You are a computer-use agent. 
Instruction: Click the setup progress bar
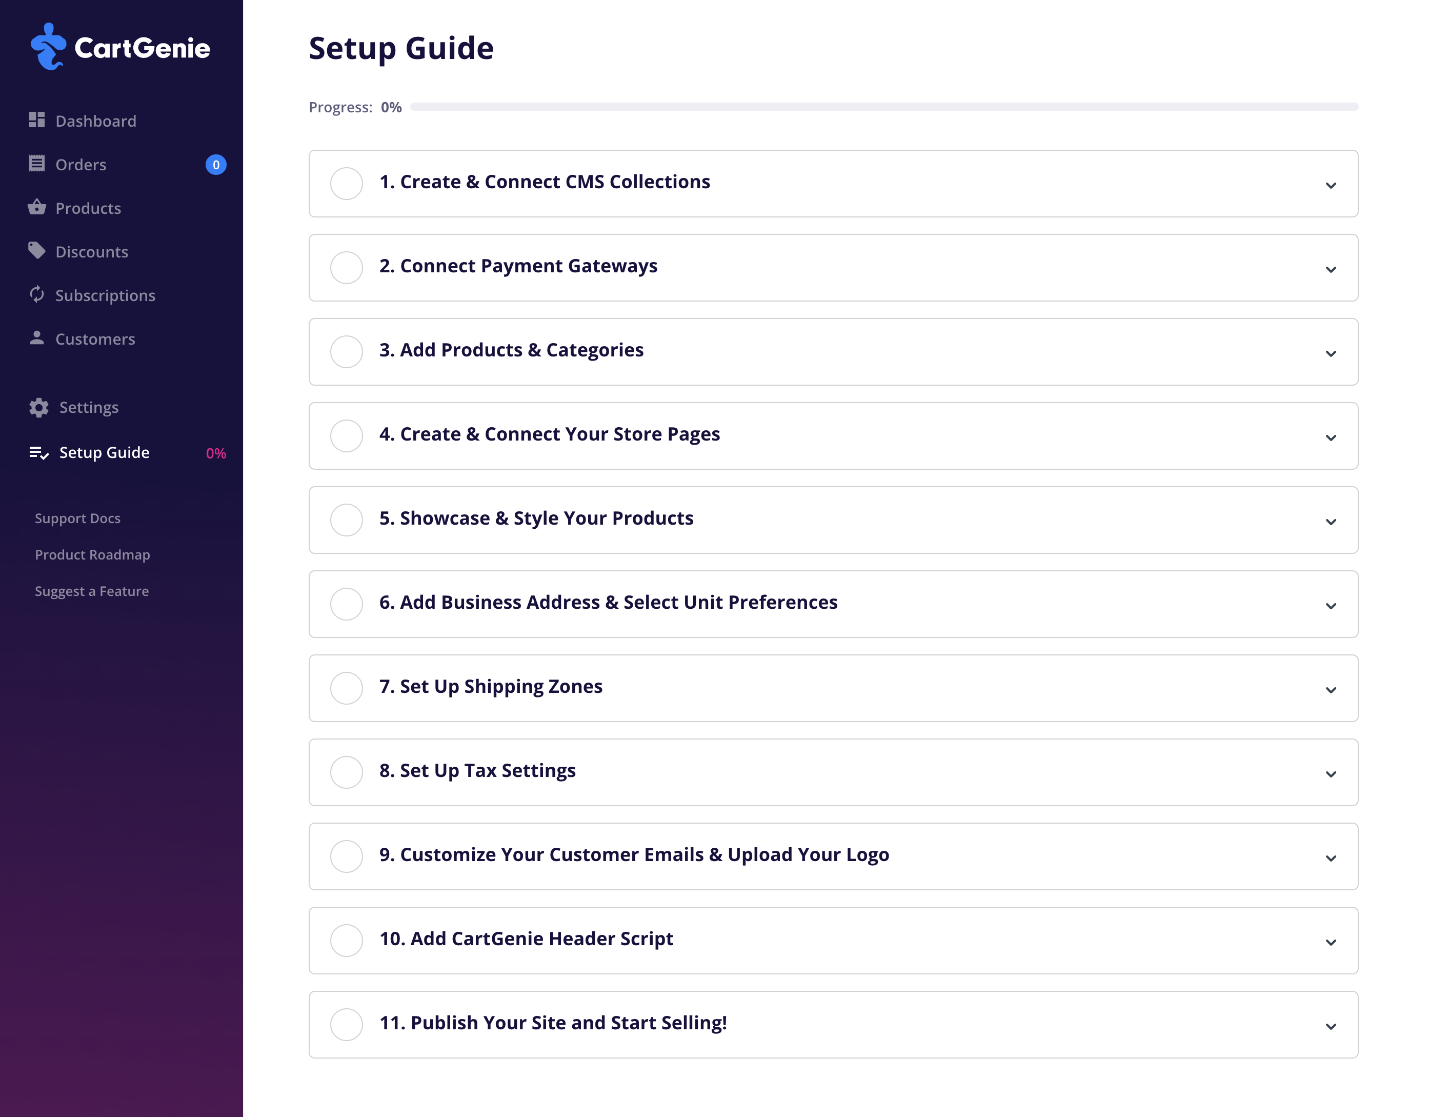[884, 107]
